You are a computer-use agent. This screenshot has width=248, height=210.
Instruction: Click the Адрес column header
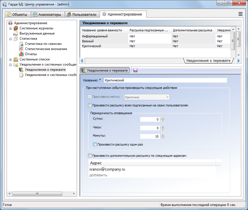tap(152, 163)
